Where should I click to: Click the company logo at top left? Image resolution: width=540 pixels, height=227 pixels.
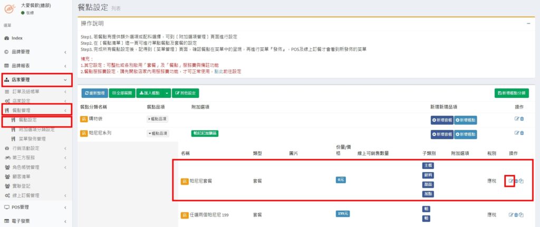click(x=9, y=8)
